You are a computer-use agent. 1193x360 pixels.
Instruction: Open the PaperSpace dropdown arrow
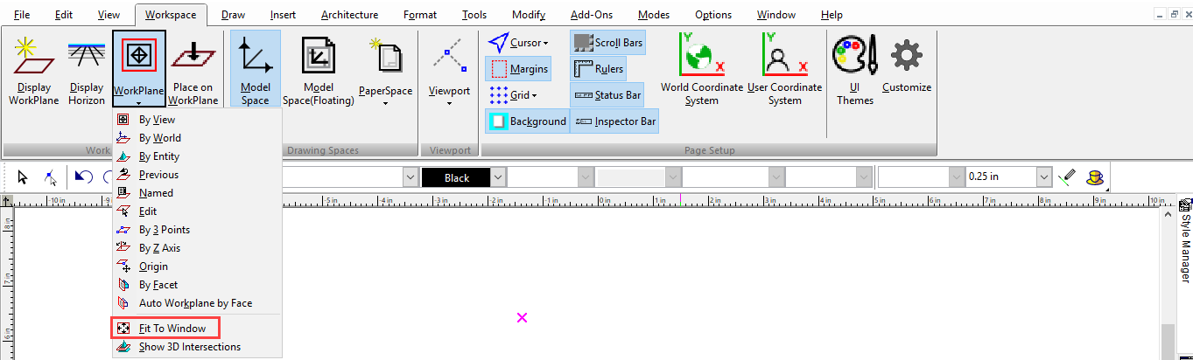386,103
